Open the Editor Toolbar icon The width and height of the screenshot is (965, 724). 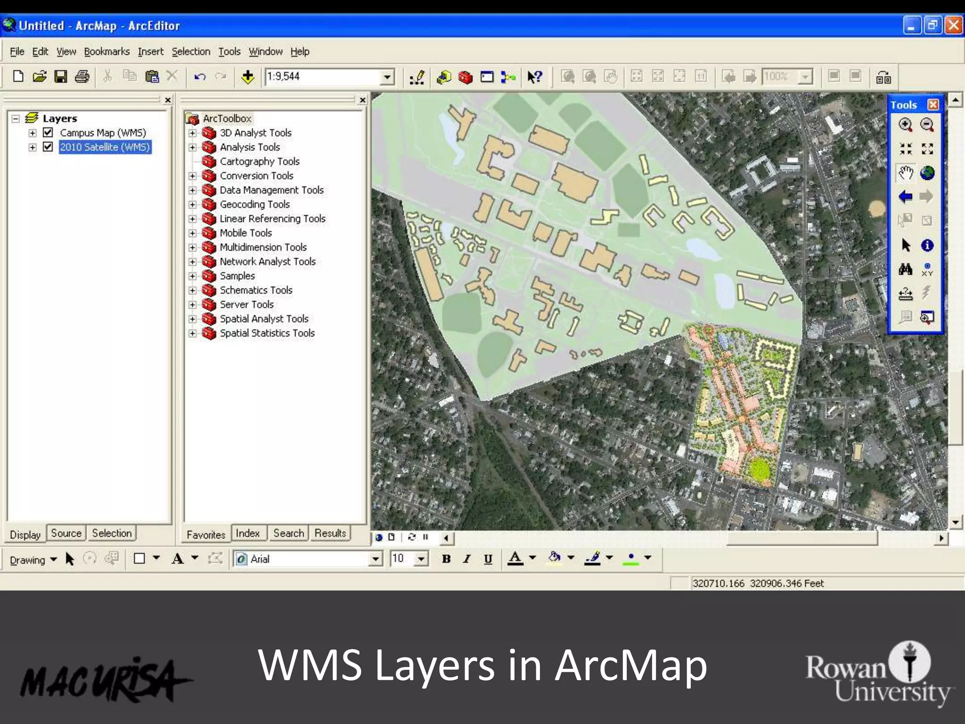point(417,77)
